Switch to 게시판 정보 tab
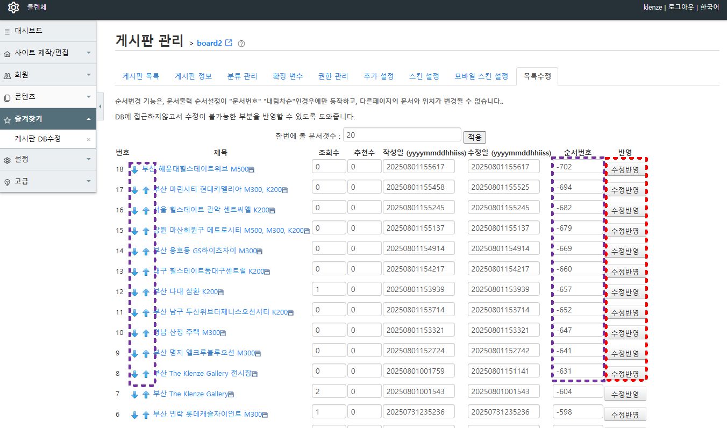The width and height of the screenshot is (727, 428). pyautogui.click(x=193, y=76)
